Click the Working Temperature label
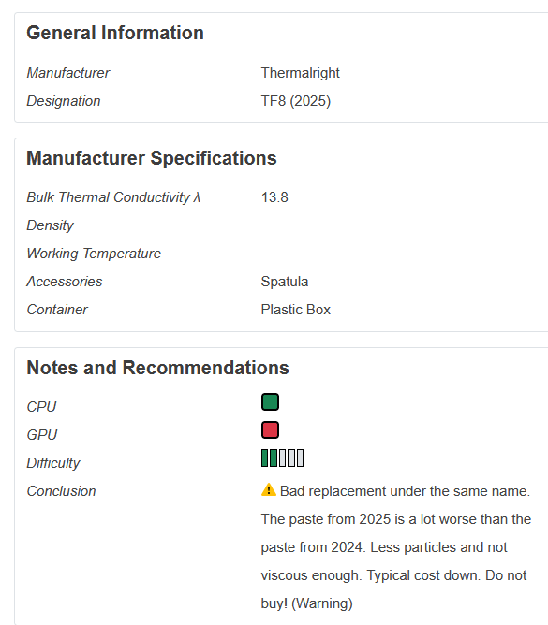The image size is (548, 625). point(94,254)
